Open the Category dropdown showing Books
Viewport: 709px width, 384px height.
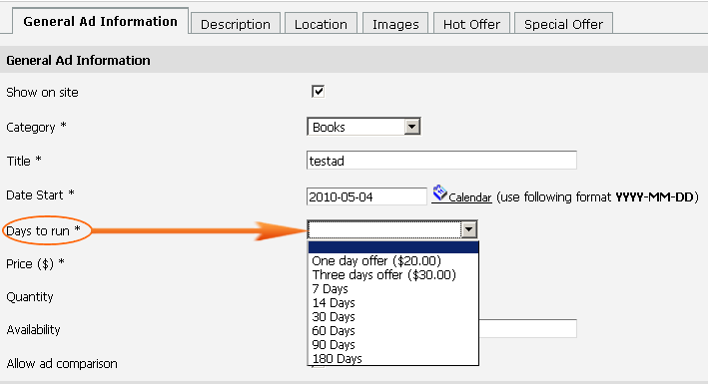(363, 127)
